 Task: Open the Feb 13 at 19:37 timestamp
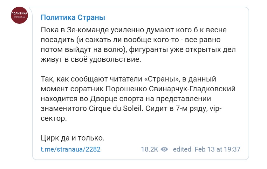217,149
